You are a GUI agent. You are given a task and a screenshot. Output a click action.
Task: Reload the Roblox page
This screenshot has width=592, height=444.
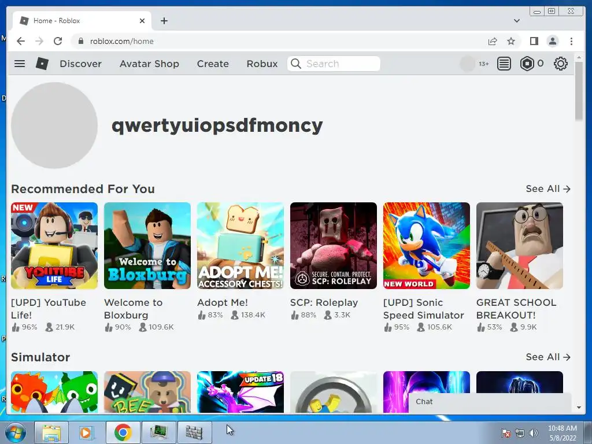[x=58, y=41]
